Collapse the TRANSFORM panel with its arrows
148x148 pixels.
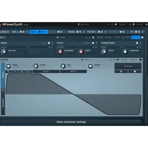(140, 43)
